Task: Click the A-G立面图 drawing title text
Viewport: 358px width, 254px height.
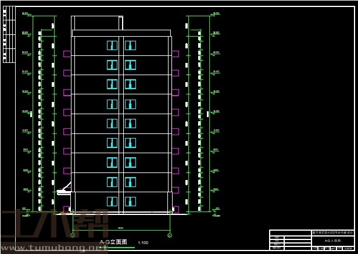Action: pyautogui.click(x=113, y=242)
